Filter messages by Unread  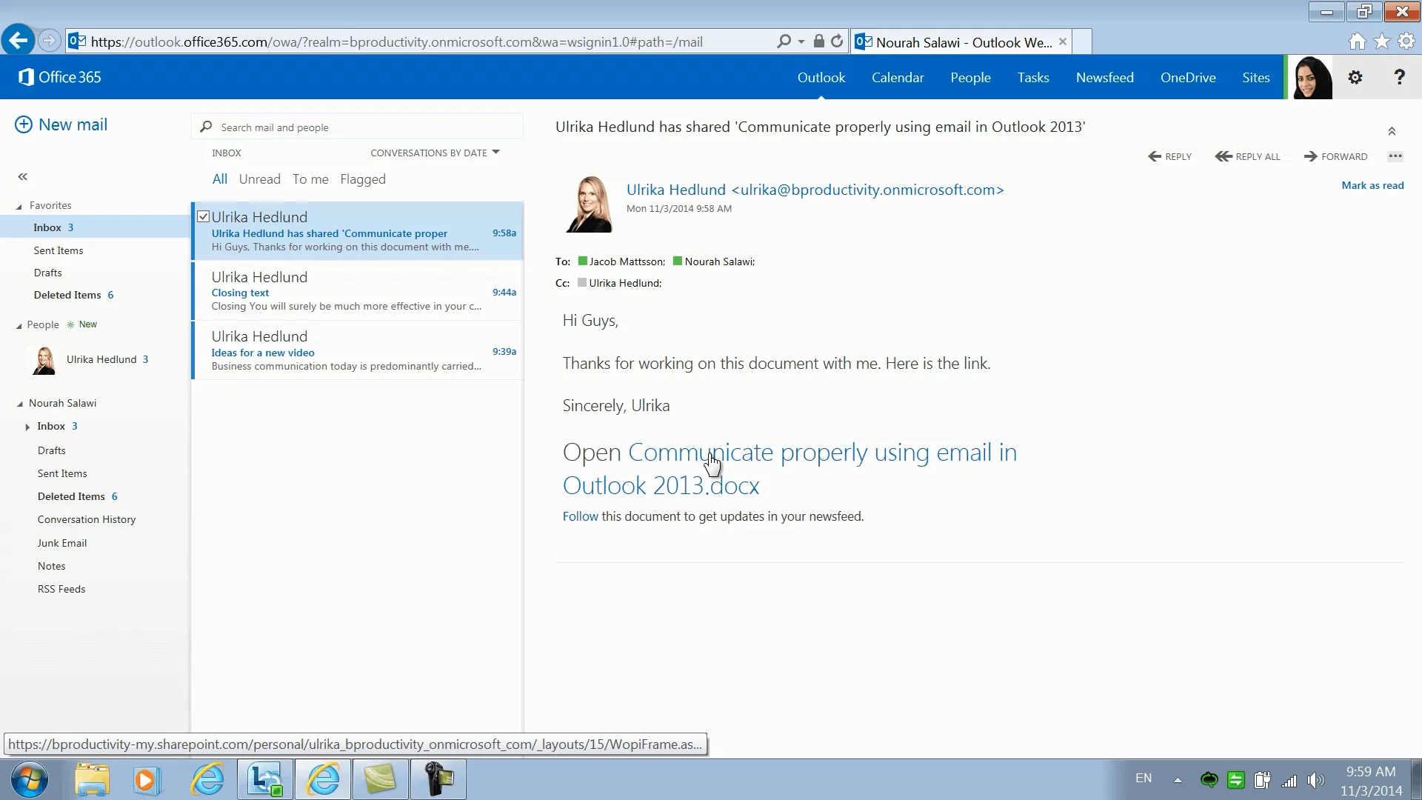[259, 179]
